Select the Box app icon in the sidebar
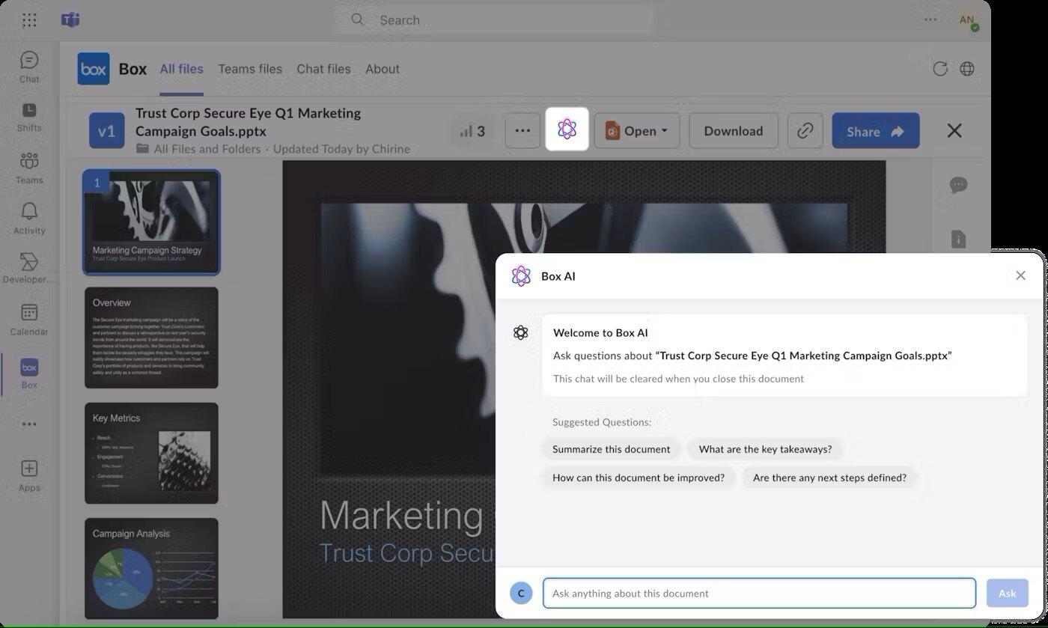This screenshot has height=628, width=1048. coord(28,368)
